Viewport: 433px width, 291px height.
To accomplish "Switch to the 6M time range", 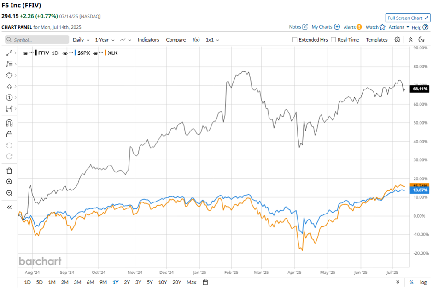I will [90, 282].
